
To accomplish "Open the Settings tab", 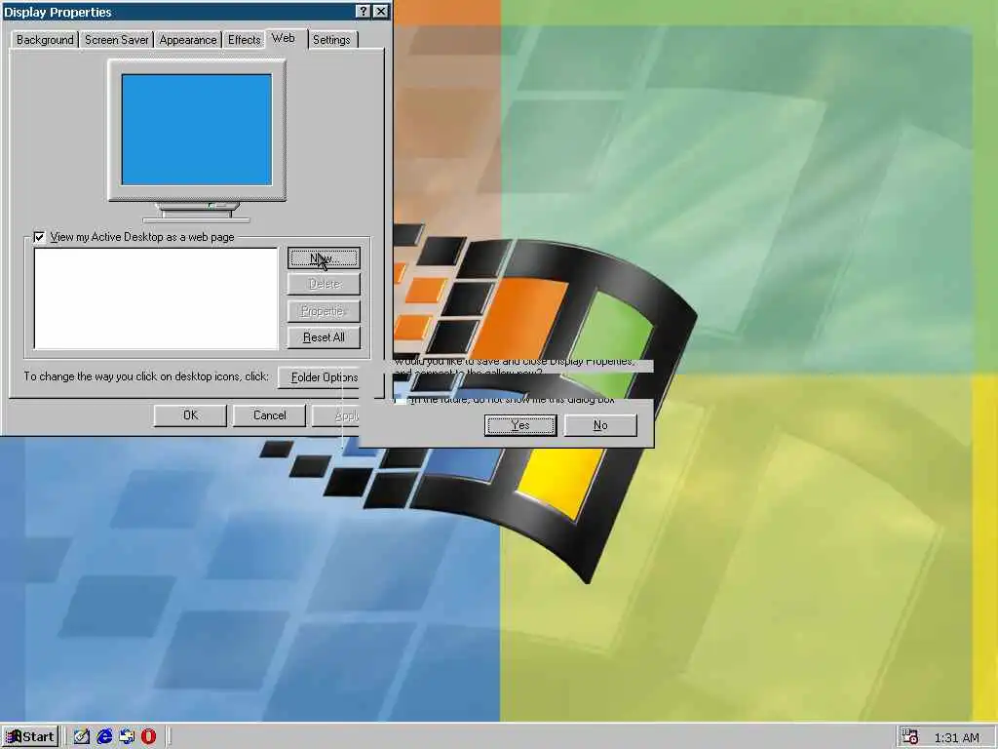I will 331,39.
